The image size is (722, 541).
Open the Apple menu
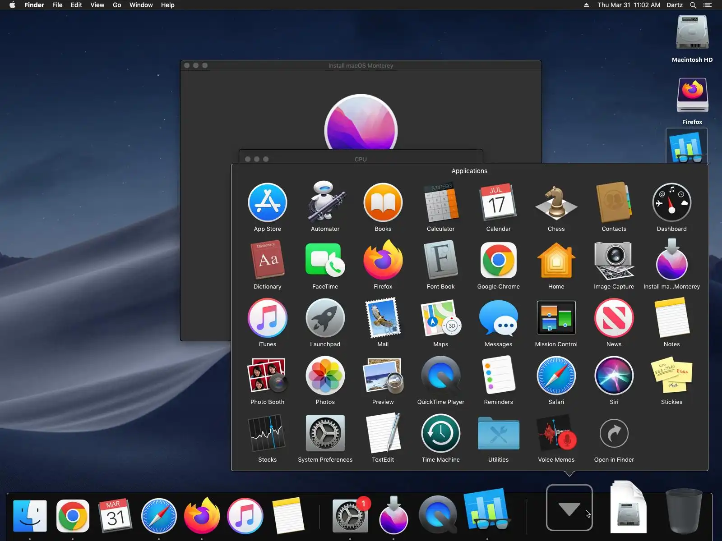(12, 5)
